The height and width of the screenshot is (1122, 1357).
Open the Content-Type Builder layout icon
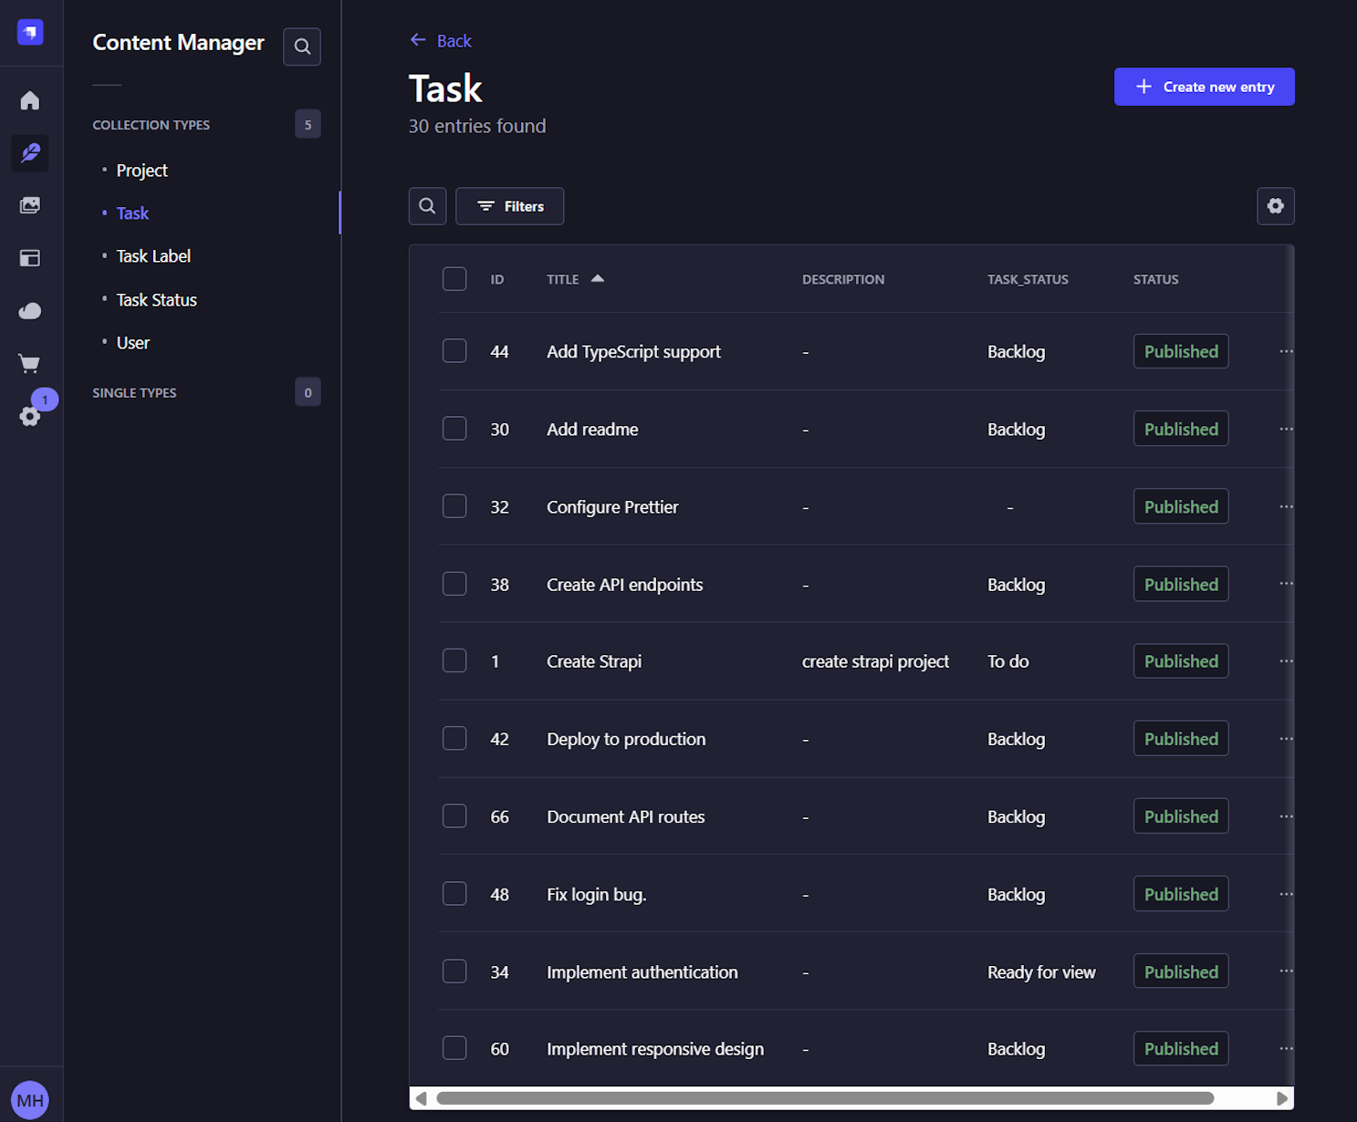(30, 258)
